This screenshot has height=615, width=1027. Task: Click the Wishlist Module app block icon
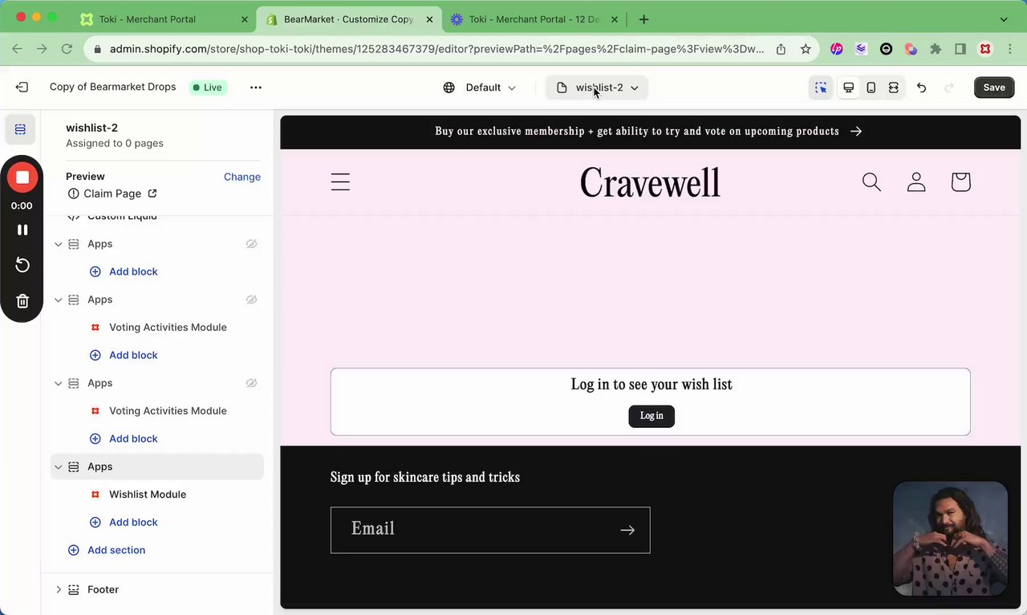point(95,495)
